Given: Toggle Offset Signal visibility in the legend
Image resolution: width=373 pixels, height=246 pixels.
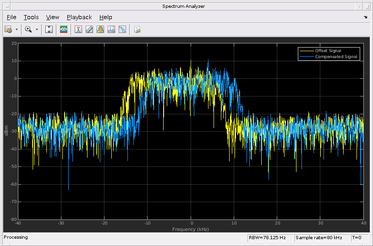Looking at the screenshot, I should point(328,50).
